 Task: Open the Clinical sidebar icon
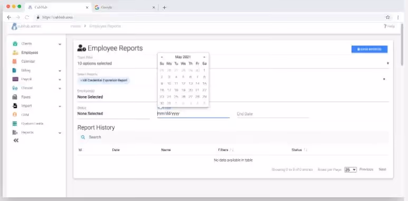[x=15, y=88]
